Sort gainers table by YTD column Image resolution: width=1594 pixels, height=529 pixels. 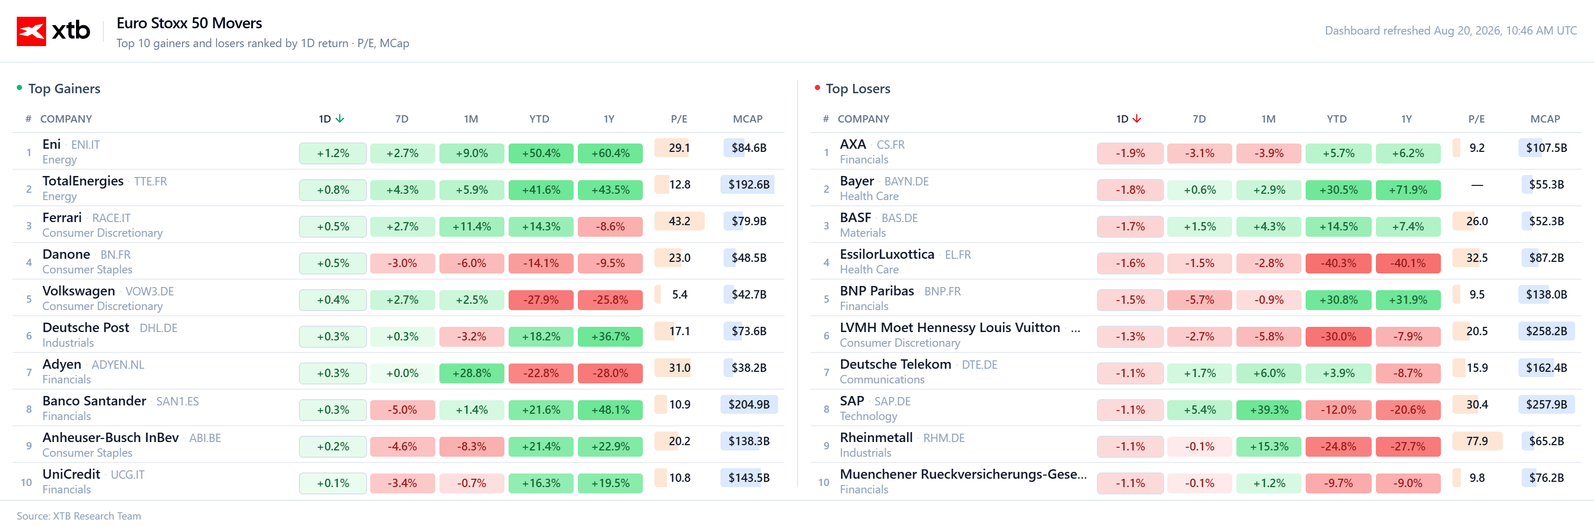pos(539,119)
